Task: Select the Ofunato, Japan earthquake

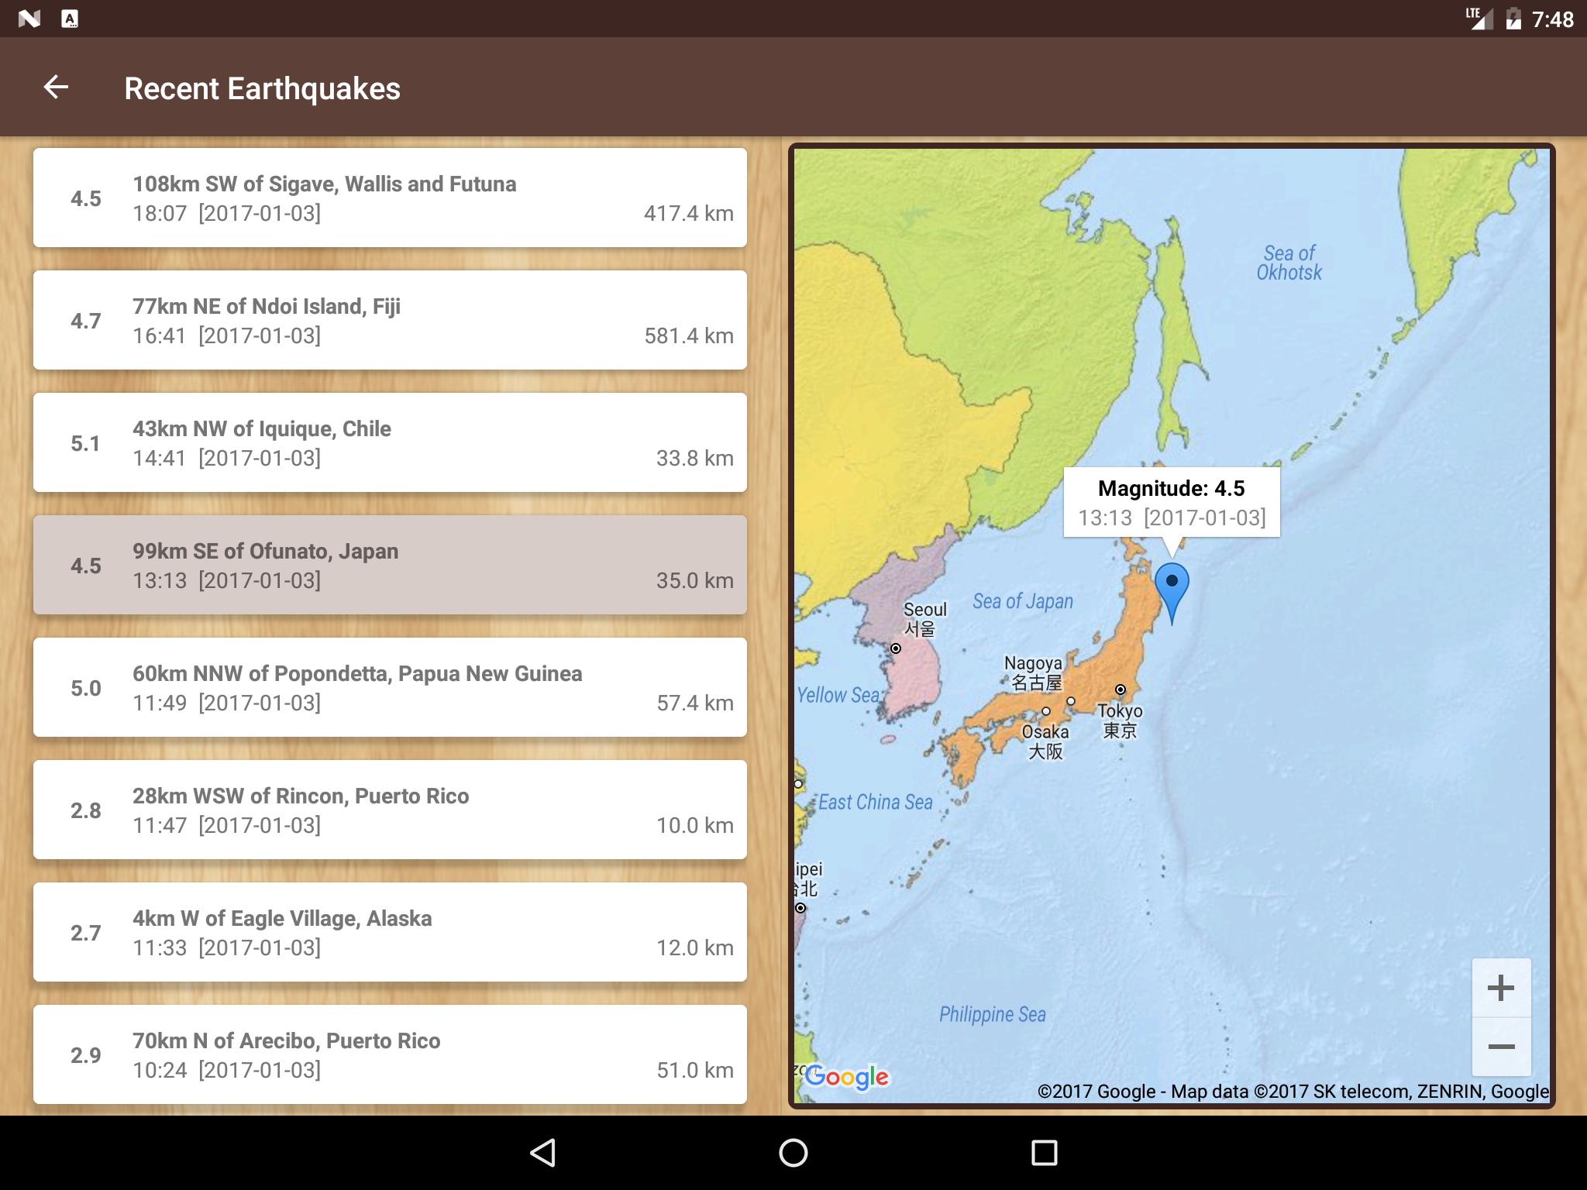Action: coord(390,565)
